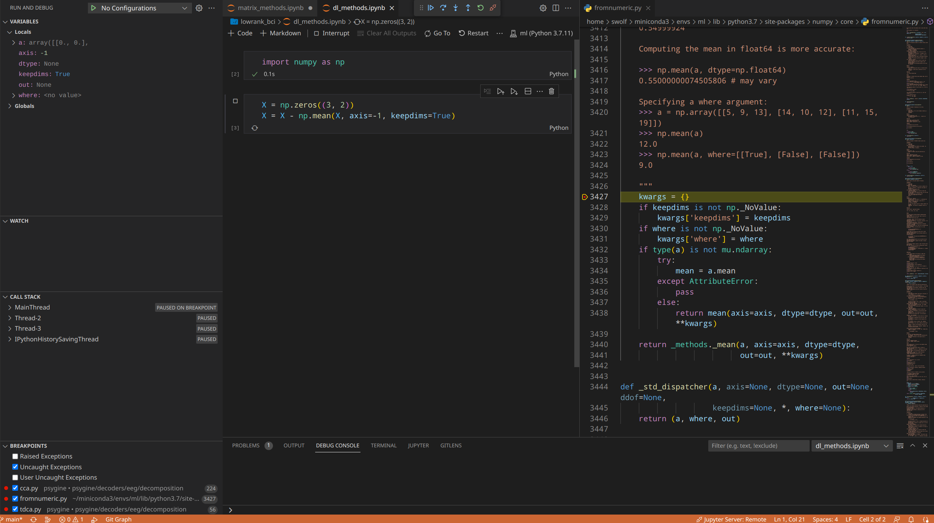Split the notebook editor right
The height and width of the screenshot is (523, 934).
555,8
